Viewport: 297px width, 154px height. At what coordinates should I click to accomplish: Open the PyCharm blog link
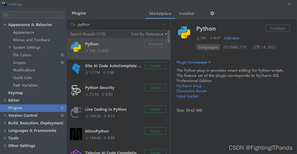point(189,86)
